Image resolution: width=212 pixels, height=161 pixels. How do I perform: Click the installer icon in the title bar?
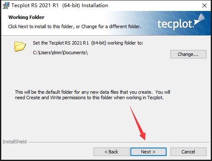(6, 5)
